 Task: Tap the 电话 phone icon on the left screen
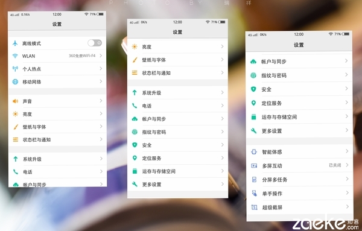16,172
